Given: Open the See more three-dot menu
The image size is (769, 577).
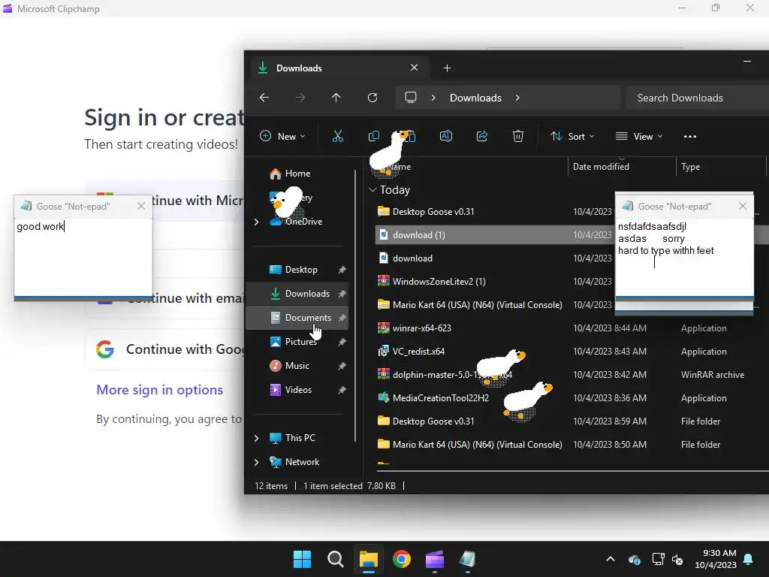Looking at the screenshot, I should (689, 137).
